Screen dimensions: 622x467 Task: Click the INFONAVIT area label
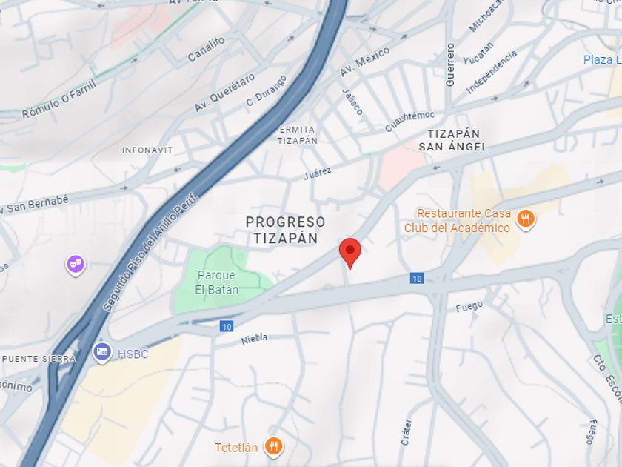147,150
